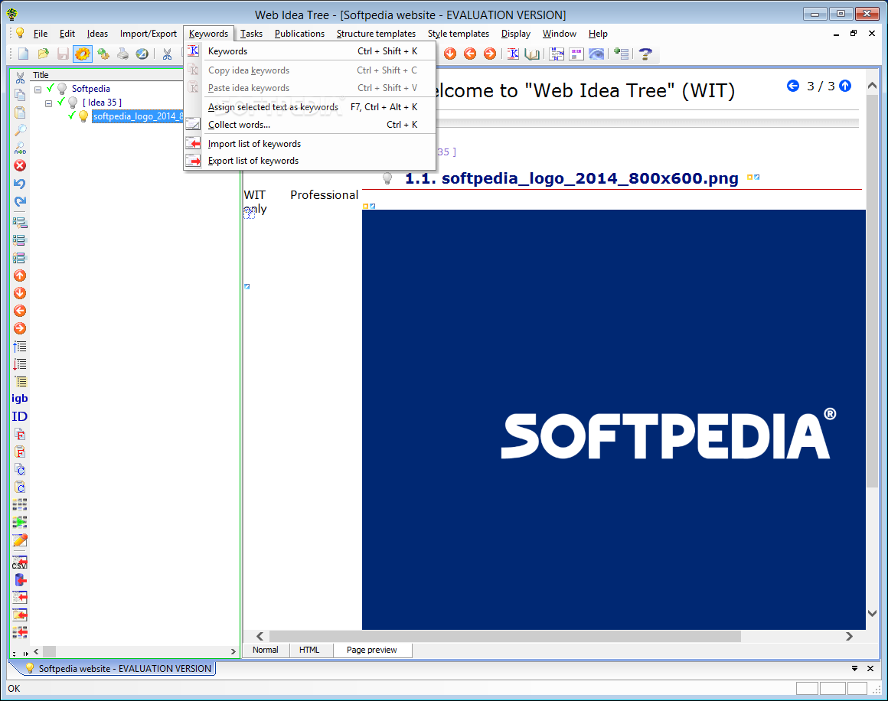
Task: Choose Keywords menu entry Ctrl+Shift+K
Action: pyautogui.click(x=310, y=51)
